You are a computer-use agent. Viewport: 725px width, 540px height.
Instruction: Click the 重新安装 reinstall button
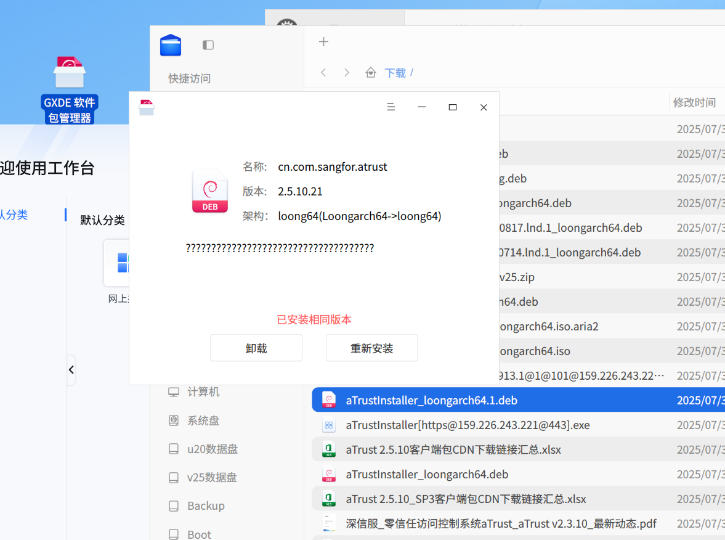click(372, 348)
